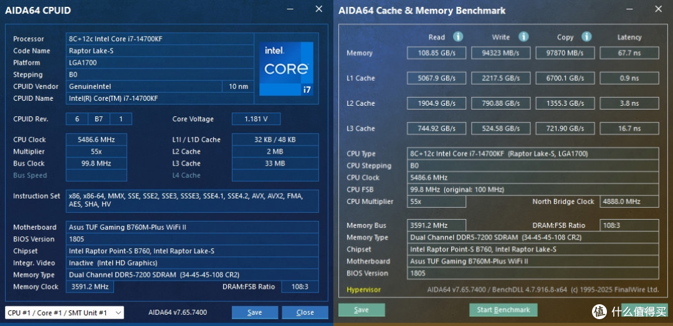Screen dimensions: 673x326
Task: Click Memory Latency value 67.7 ns
Action: (x=629, y=53)
